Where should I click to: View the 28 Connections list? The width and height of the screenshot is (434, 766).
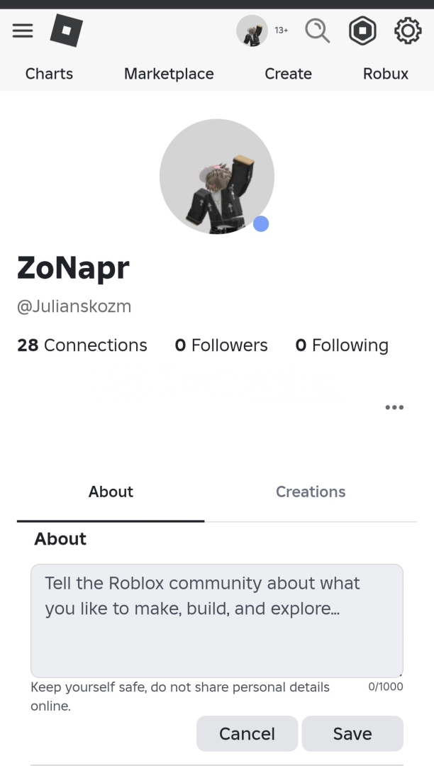[82, 345]
